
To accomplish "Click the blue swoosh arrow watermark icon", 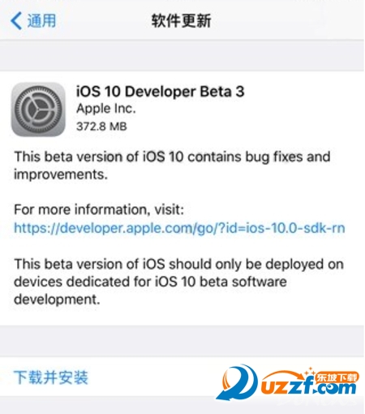I will [236, 382].
